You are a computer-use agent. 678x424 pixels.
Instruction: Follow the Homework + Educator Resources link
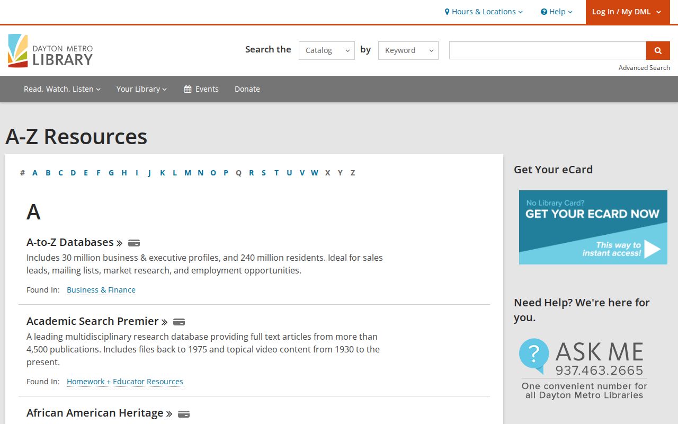point(125,382)
